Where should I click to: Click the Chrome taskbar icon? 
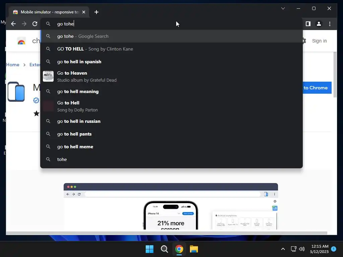pos(179,249)
